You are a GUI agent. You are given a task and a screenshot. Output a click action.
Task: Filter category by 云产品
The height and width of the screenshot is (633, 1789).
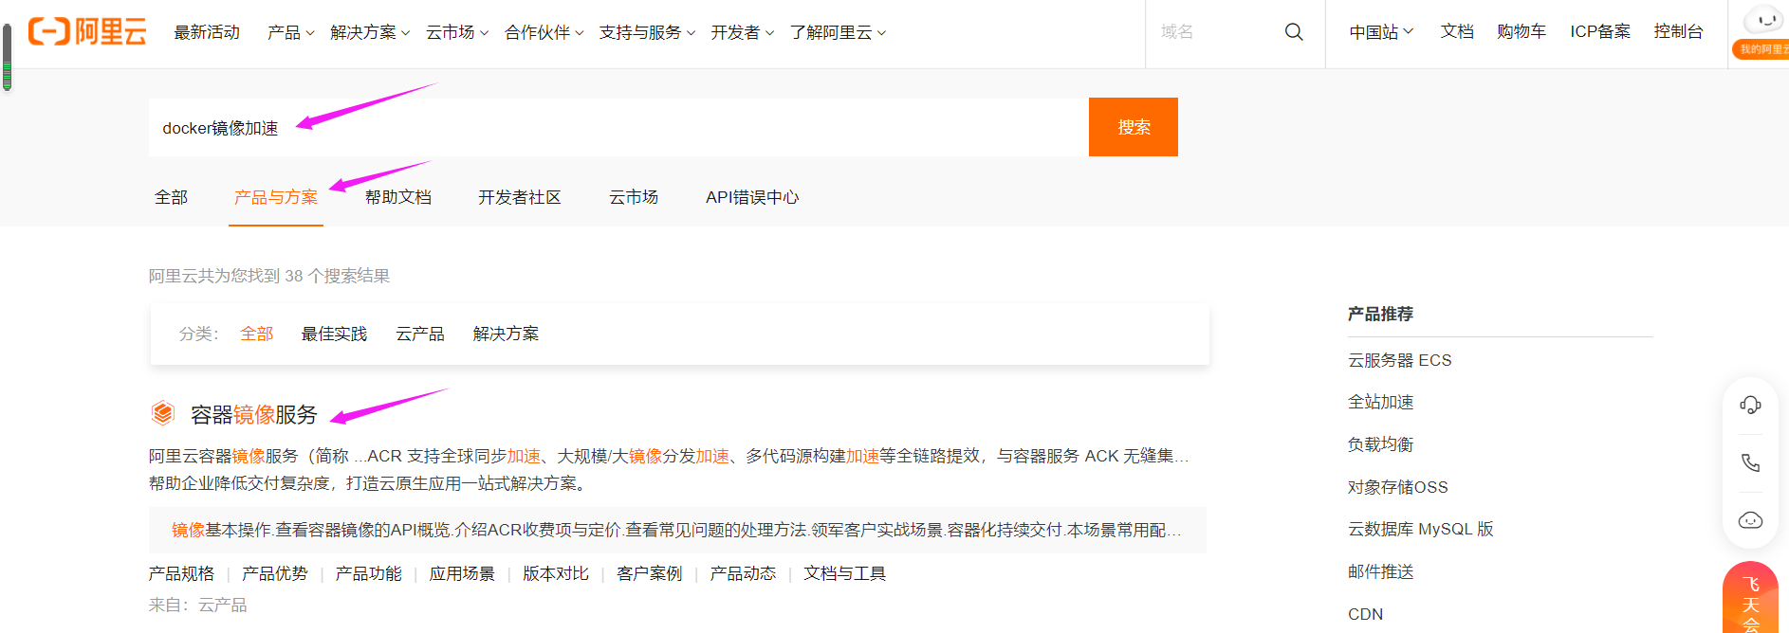tap(420, 334)
